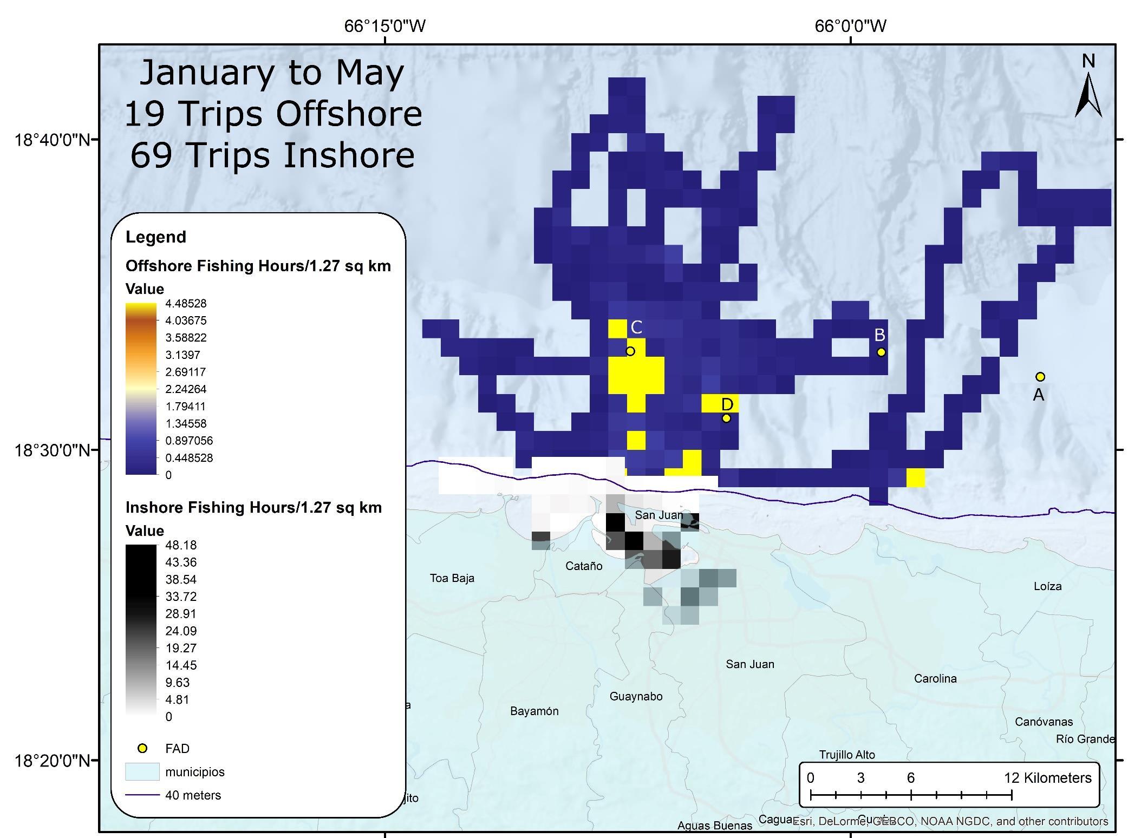Screen dimensions: 1141x838
Task: Click the 18°30'0"N latitude label
Action: point(52,450)
